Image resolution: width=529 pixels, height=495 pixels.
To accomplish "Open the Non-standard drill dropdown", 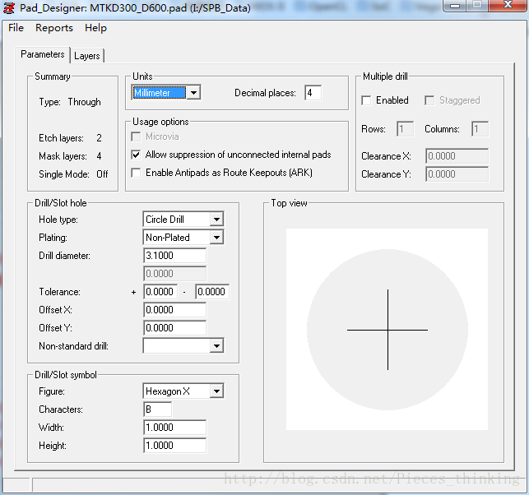I will pos(216,346).
